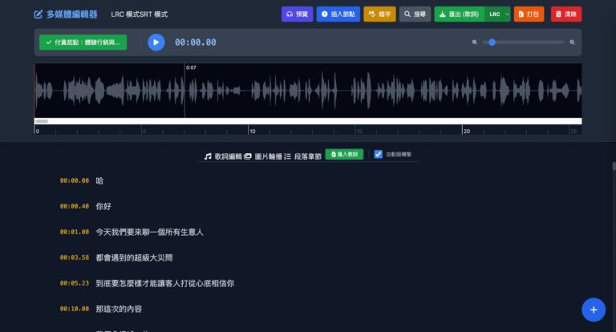Toggle the auto-scroll checkbox
Viewport: 616px width, 332px height.
(x=378, y=155)
